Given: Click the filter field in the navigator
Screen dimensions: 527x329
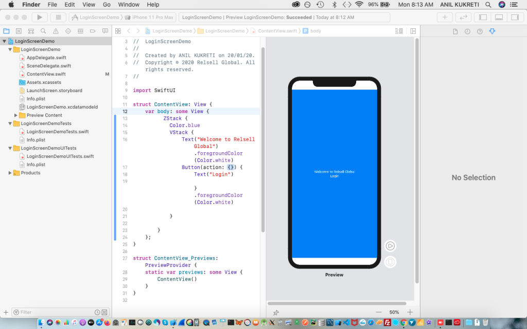Looking at the screenshot, I should point(51,312).
